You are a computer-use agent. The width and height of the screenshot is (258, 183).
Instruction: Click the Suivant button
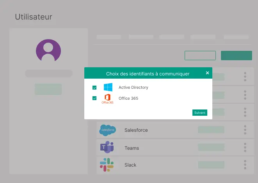click(200, 113)
